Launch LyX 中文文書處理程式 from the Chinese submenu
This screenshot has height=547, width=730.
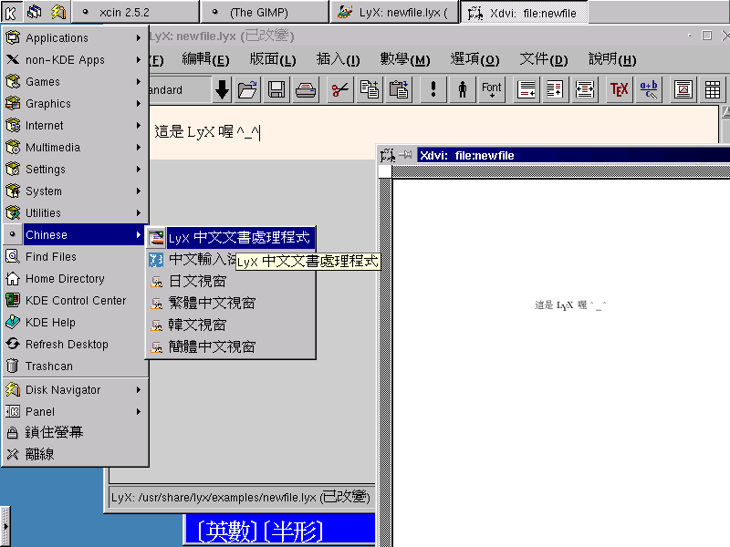tap(231, 238)
